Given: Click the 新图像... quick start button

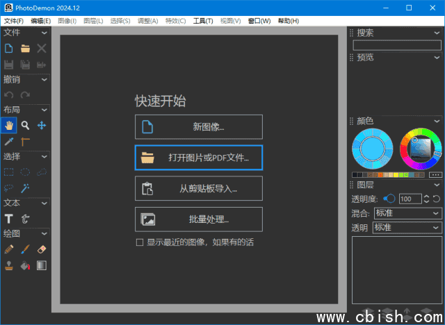Looking at the screenshot, I should click(x=199, y=127).
